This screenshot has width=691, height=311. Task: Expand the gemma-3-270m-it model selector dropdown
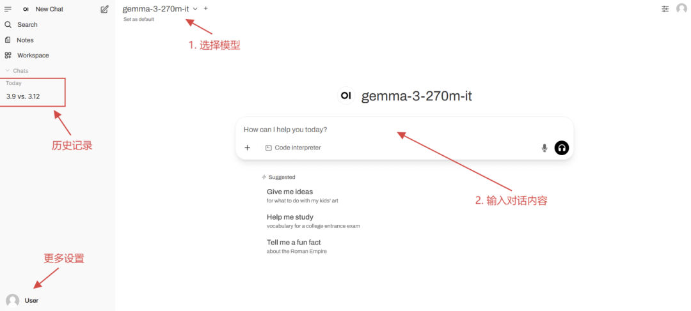tap(160, 8)
